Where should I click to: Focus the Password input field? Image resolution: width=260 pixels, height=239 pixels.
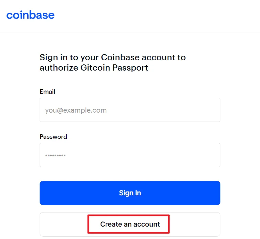[x=130, y=155]
